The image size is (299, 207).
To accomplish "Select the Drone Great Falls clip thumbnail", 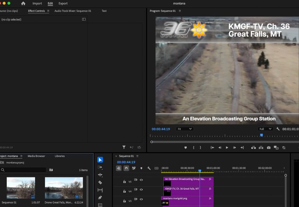I will click(x=64, y=188).
